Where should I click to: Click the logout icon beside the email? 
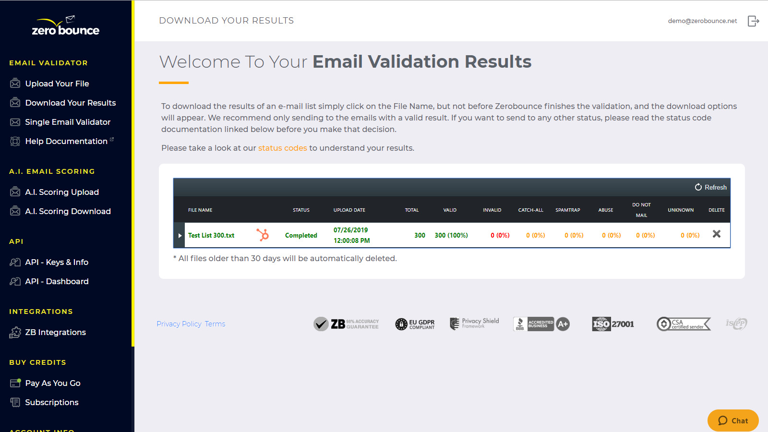point(754,21)
